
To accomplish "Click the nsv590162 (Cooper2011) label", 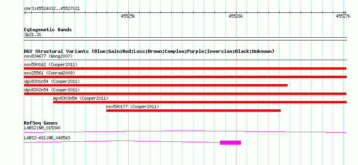I will click(x=51, y=64).
